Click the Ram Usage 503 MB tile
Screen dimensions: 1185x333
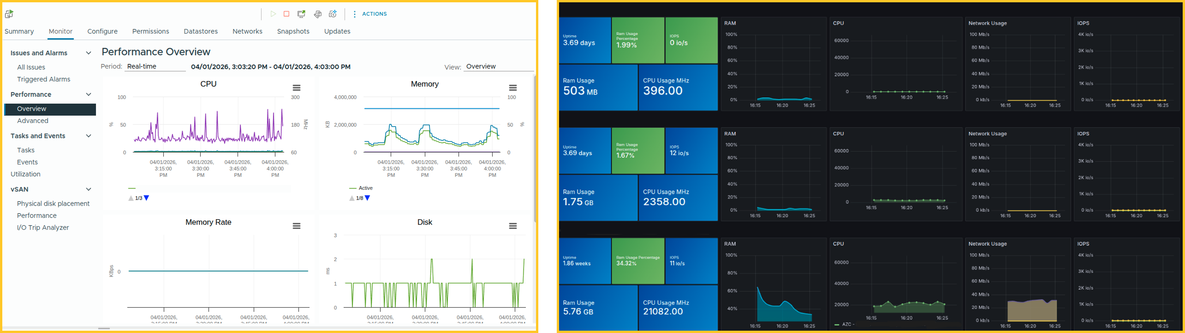coord(598,88)
